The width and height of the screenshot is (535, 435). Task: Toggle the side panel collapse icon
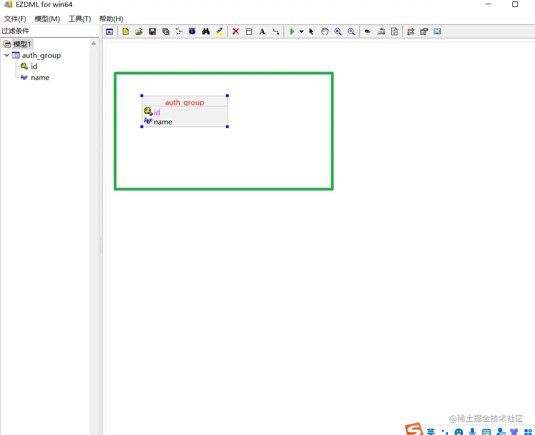point(109,32)
